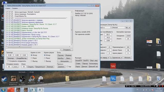Click the КоордМастер button
The image size is (164, 92).
pyautogui.click(x=22, y=58)
